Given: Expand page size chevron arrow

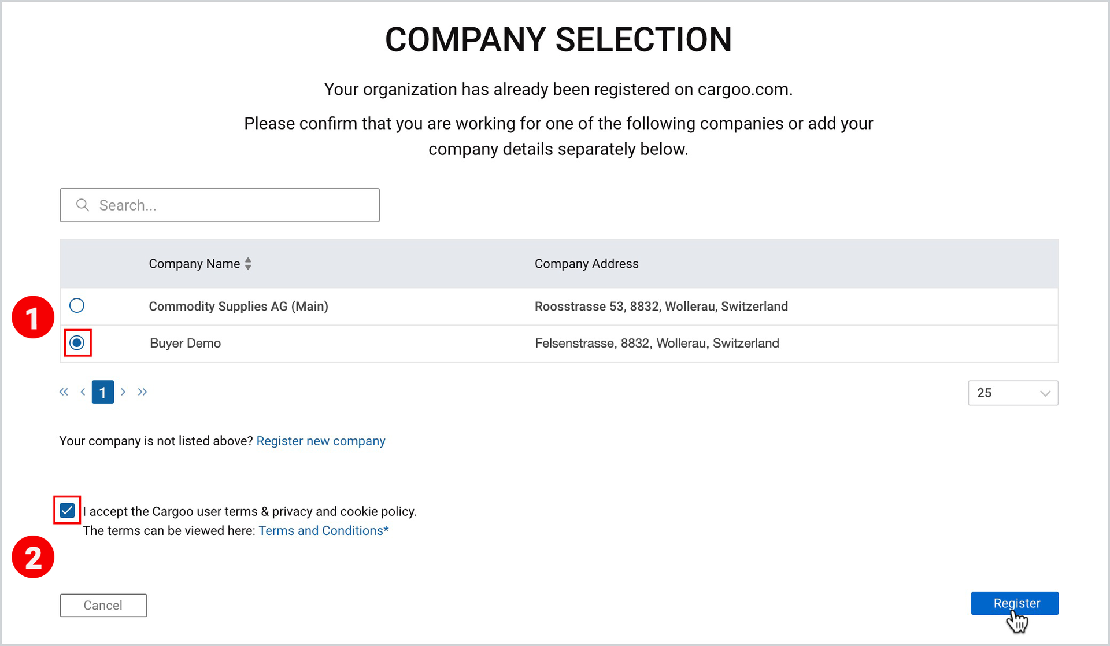Looking at the screenshot, I should click(1045, 394).
